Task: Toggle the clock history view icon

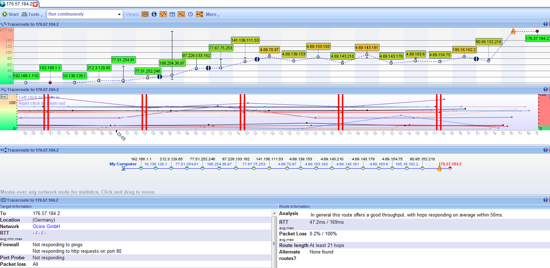Action: 190,15
